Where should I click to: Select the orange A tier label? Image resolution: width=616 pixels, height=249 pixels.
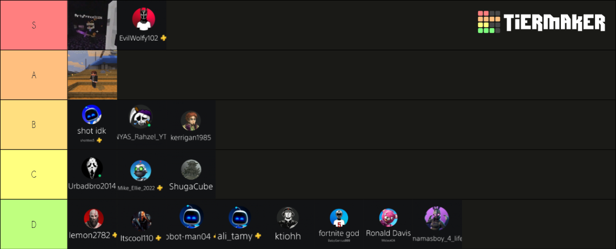pyautogui.click(x=34, y=75)
